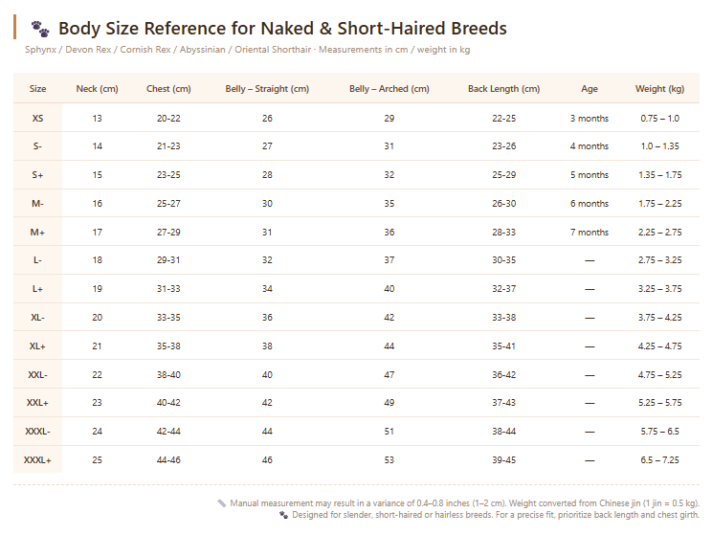Click the ruler icon in footnote
The width and height of the screenshot is (712, 535).
[x=222, y=503]
